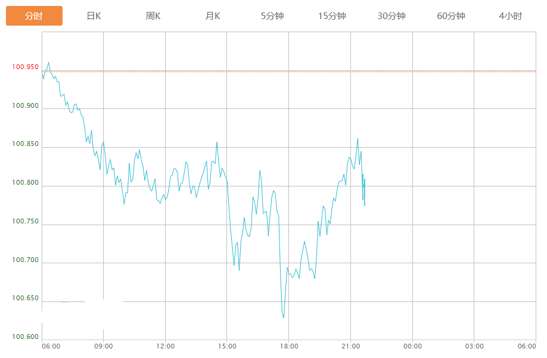This screenshot has width=547, height=358.
Task: Click the 09:00 time axis label
Action: click(x=104, y=347)
